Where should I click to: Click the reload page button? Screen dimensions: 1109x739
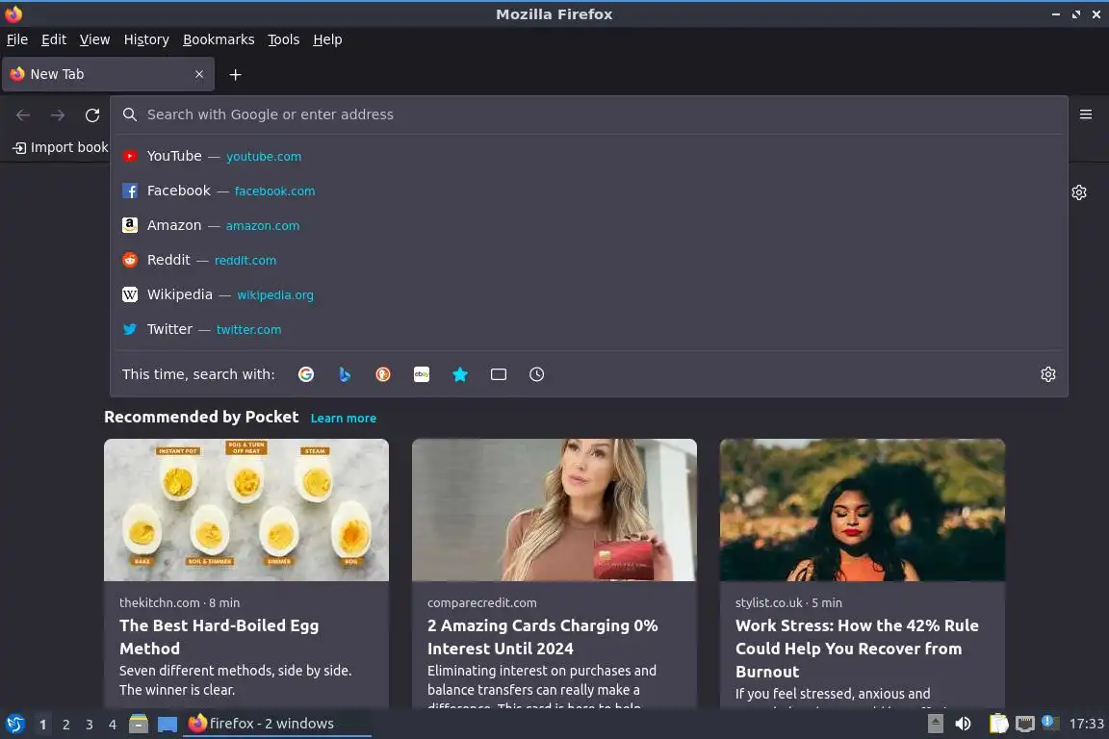pos(92,115)
